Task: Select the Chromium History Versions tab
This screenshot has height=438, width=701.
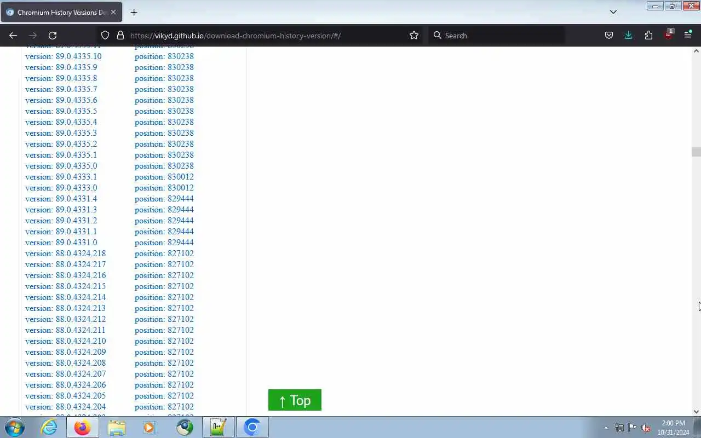Action: pos(61,12)
